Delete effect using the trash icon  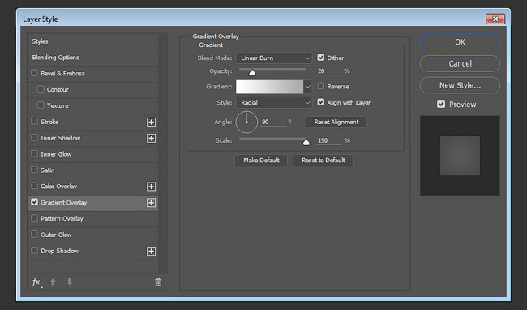[x=158, y=282]
